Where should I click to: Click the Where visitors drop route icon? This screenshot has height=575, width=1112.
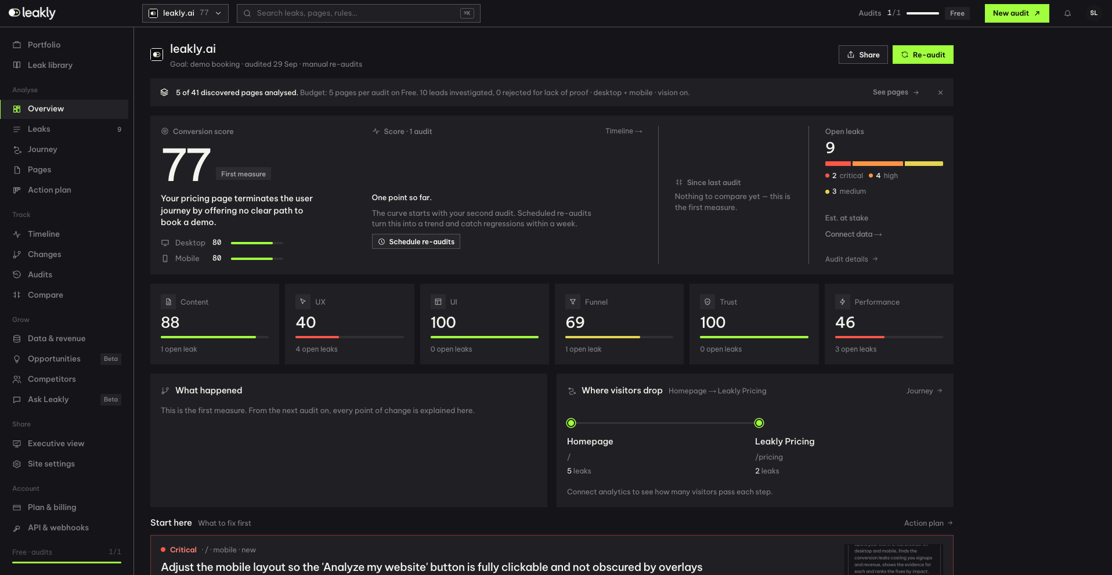click(x=572, y=391)
